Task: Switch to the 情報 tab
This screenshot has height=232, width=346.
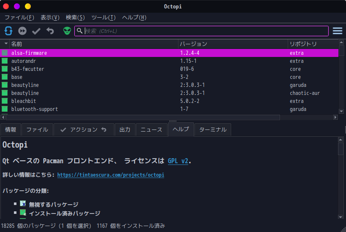Action: tap(11, 129)
